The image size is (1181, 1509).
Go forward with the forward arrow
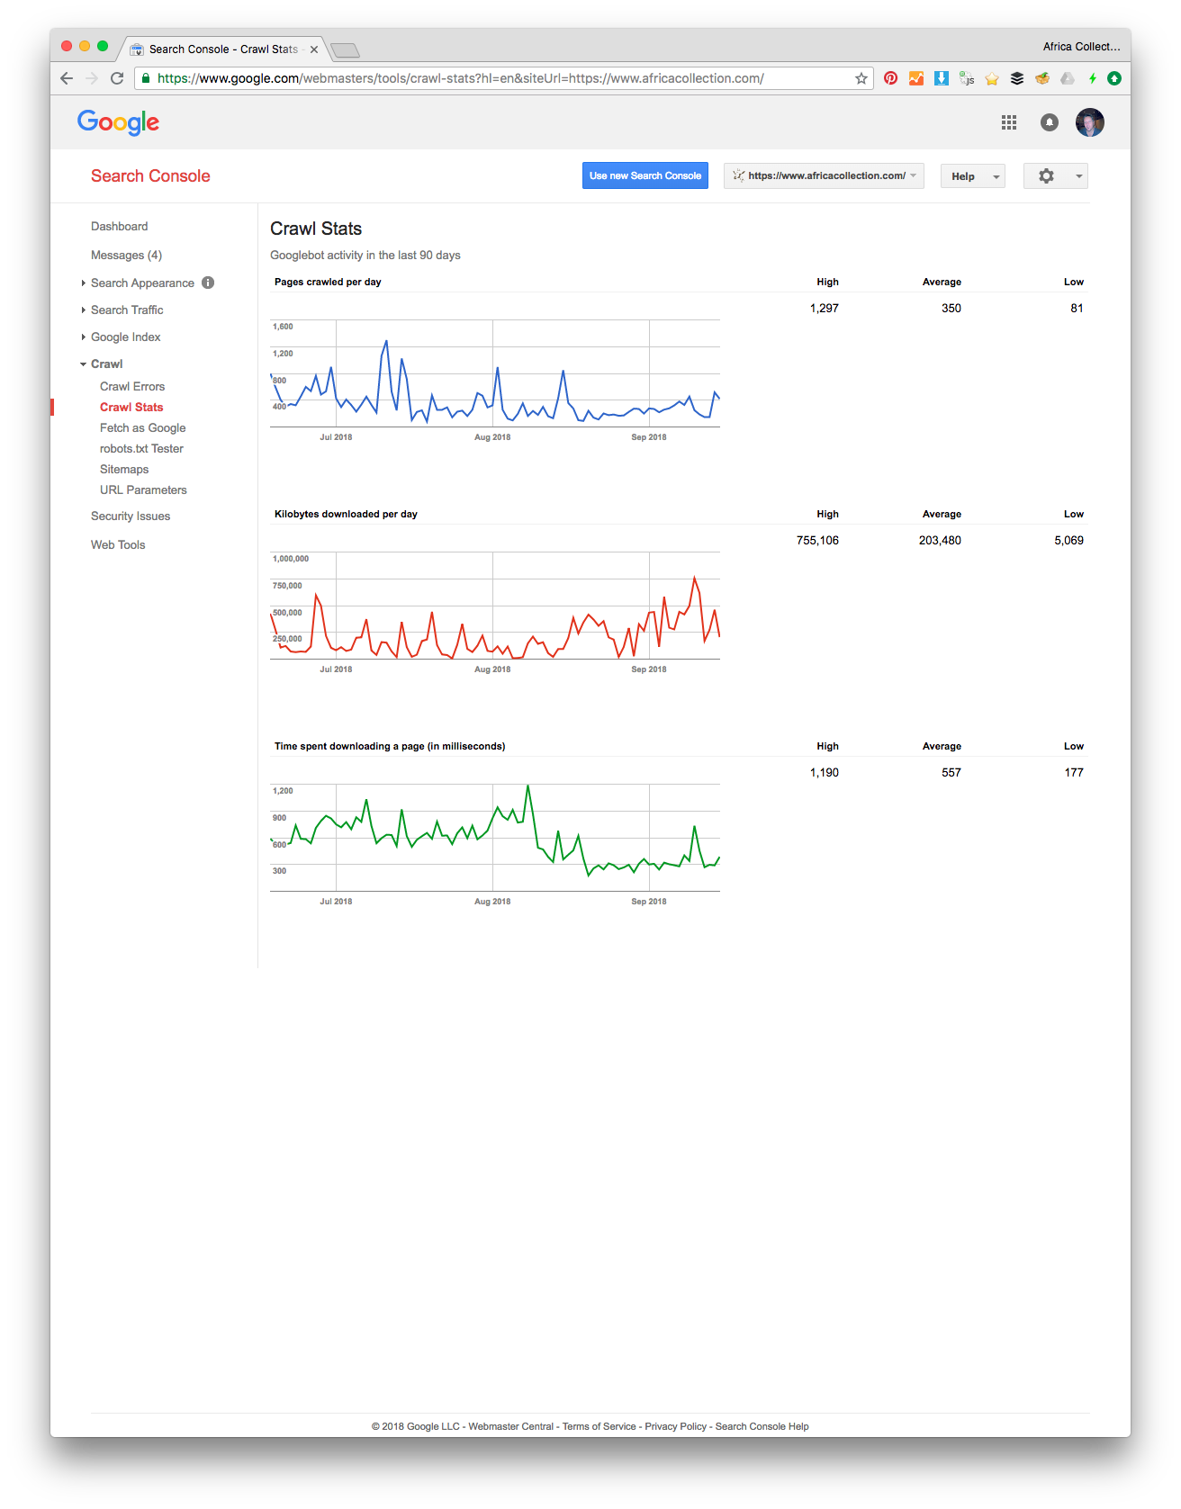pyautogui.click(x=92, y=78)
